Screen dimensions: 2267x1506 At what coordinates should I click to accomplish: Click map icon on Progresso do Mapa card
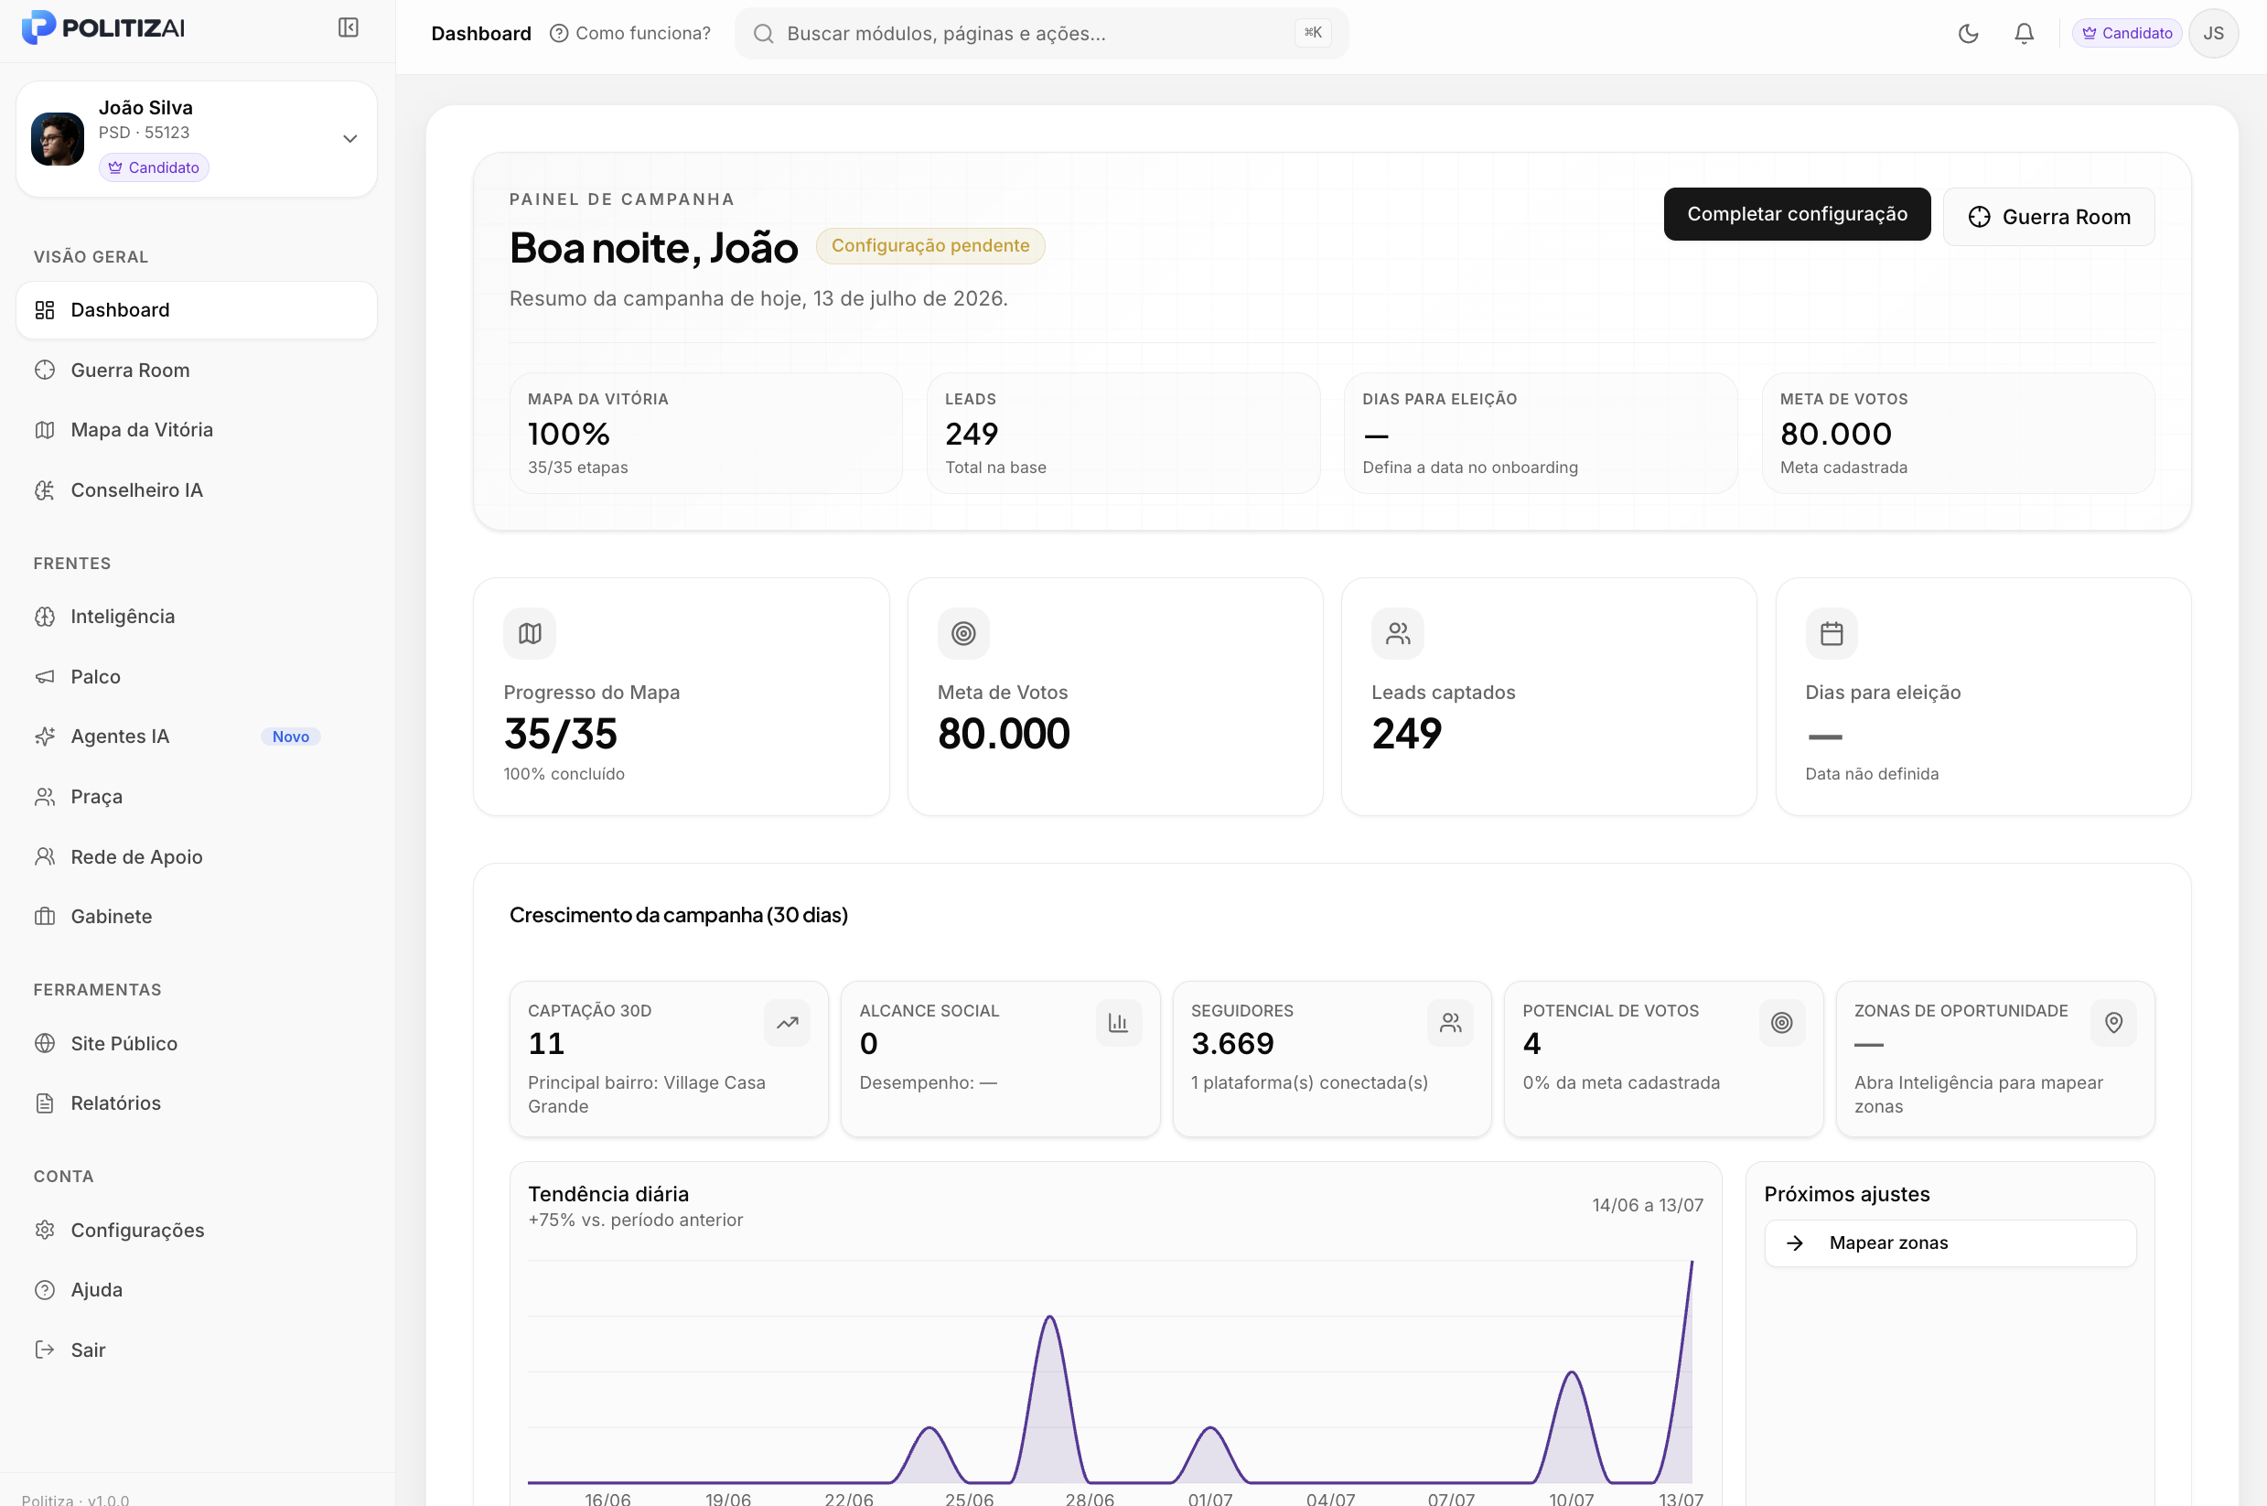530,634
